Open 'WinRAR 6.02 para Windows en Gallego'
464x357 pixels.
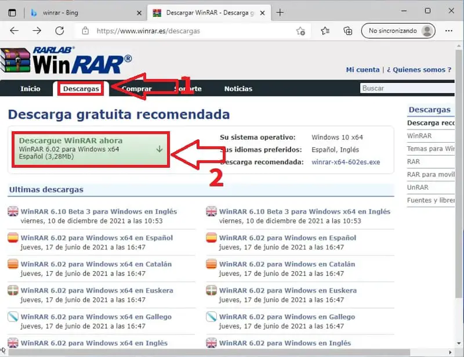click(287, 317)
